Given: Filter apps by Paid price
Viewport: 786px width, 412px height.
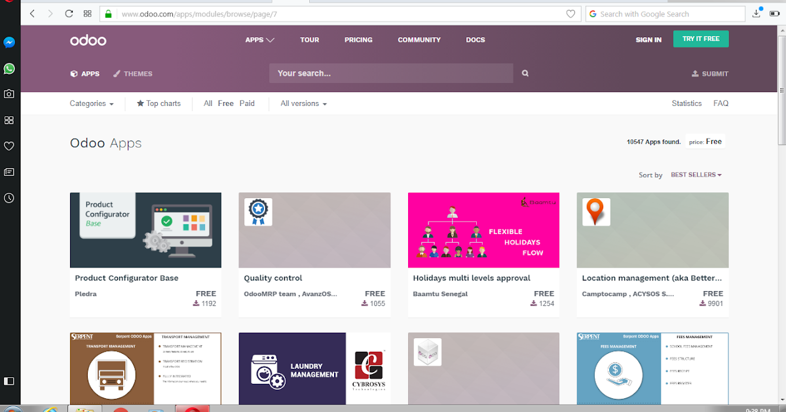Looking at the screenshot, I should tap(247, 103).
